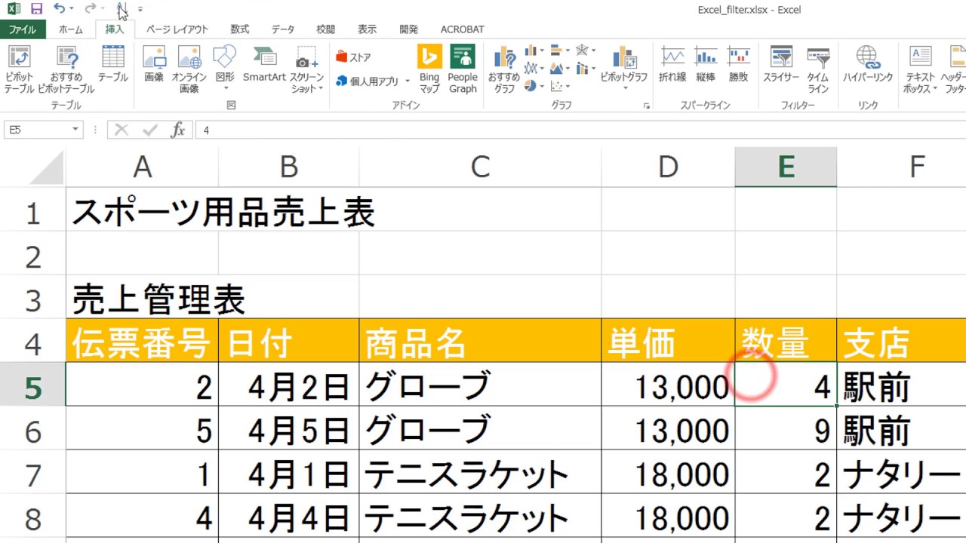Insert a 縦棒 column sparkline
This screenshot has width=966, height=543.
click(x=706, y=64)
